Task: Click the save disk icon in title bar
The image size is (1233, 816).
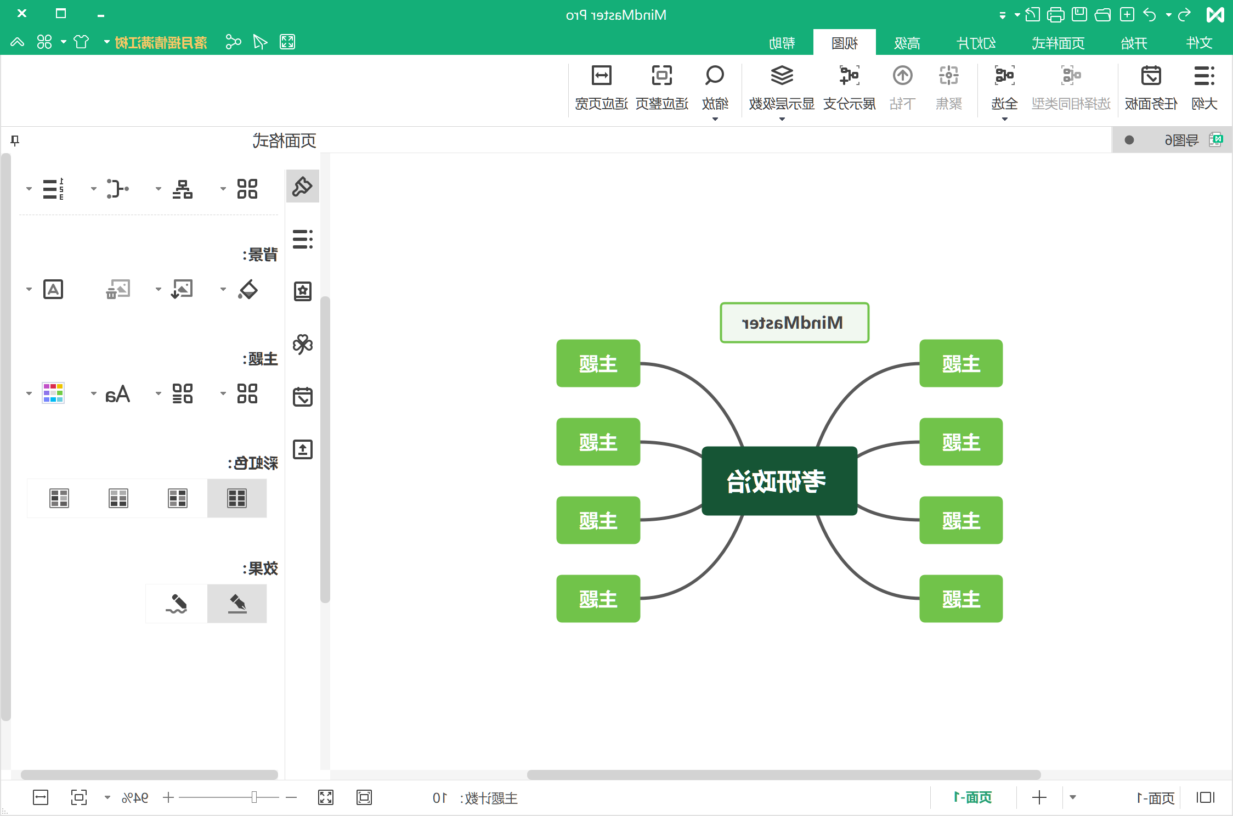Action: click(1079, 15)
